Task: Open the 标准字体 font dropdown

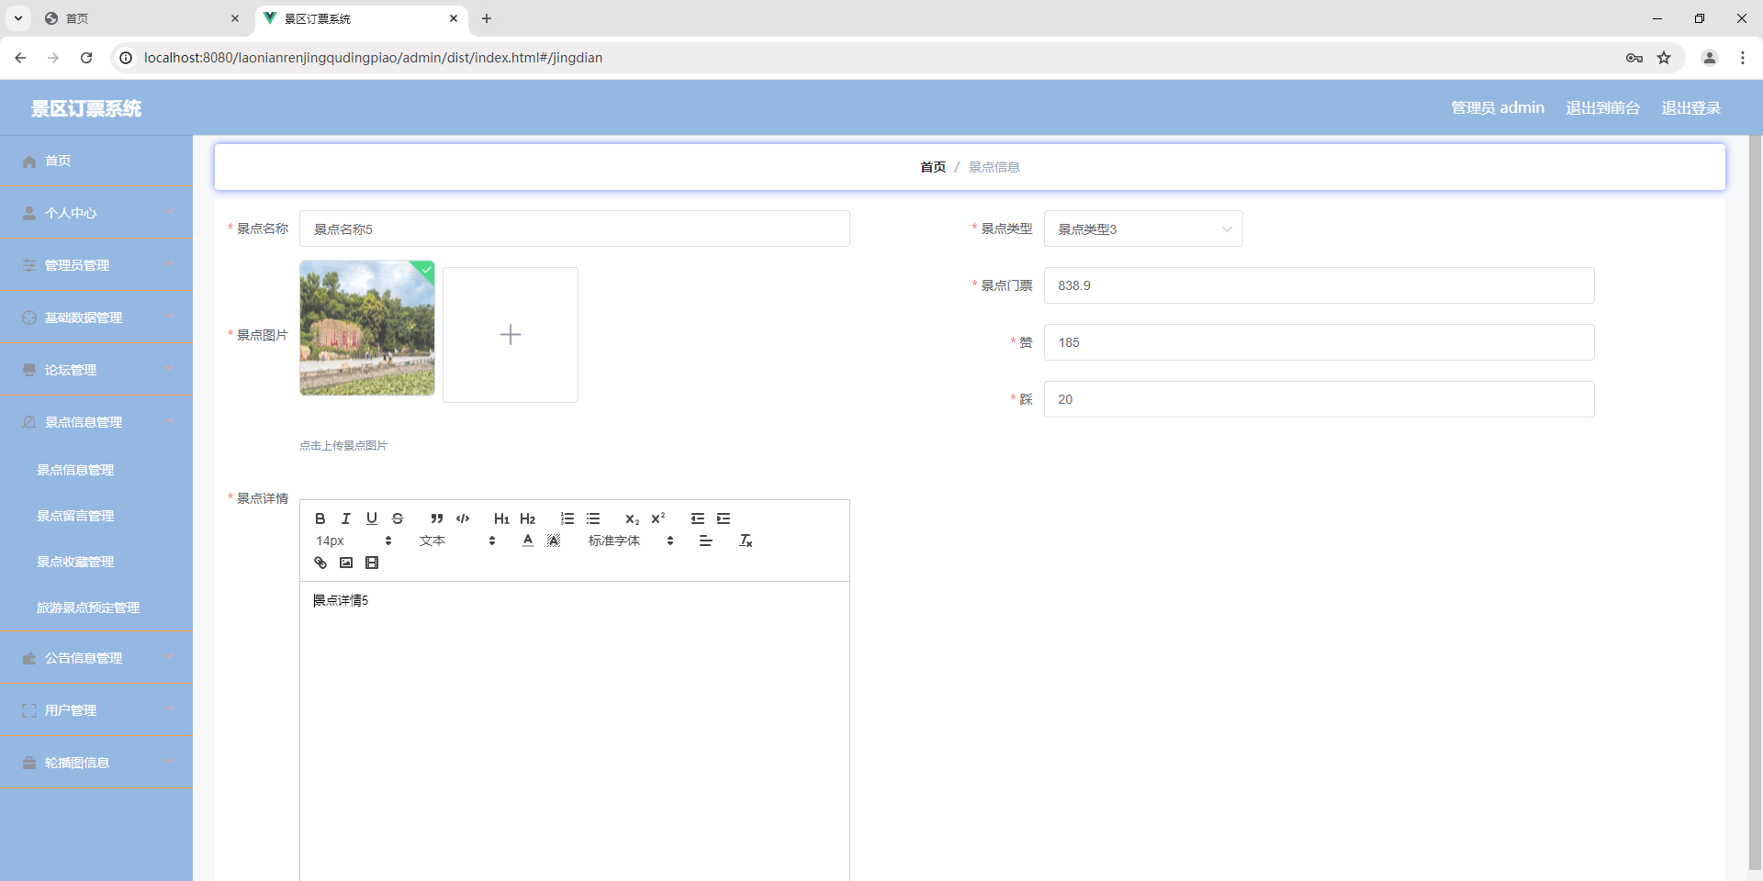Action: point(631,541)
